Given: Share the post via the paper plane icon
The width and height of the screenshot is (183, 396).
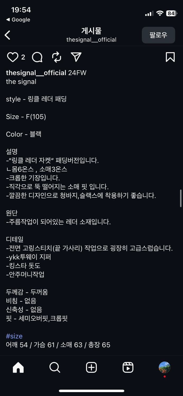Looking at the screenshot, I should (76, 57).
